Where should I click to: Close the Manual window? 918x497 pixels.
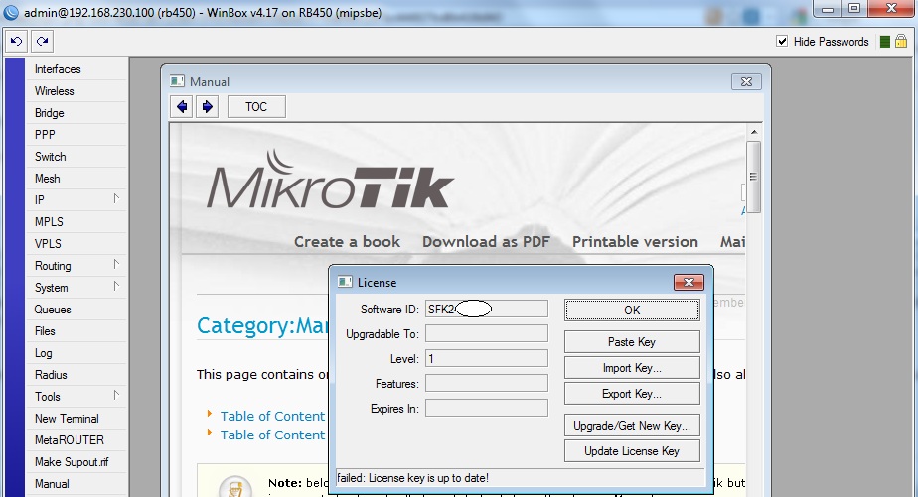746,82
